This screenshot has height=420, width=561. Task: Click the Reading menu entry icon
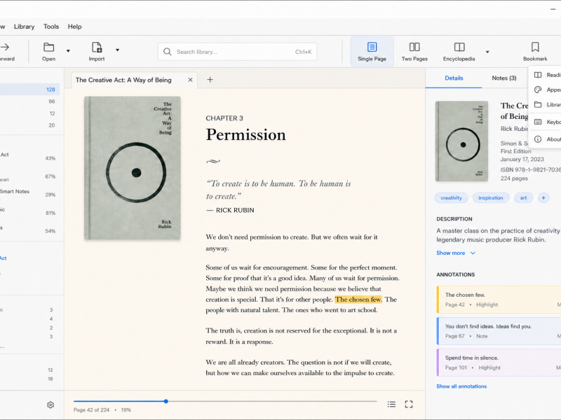[x=538, y=75]
